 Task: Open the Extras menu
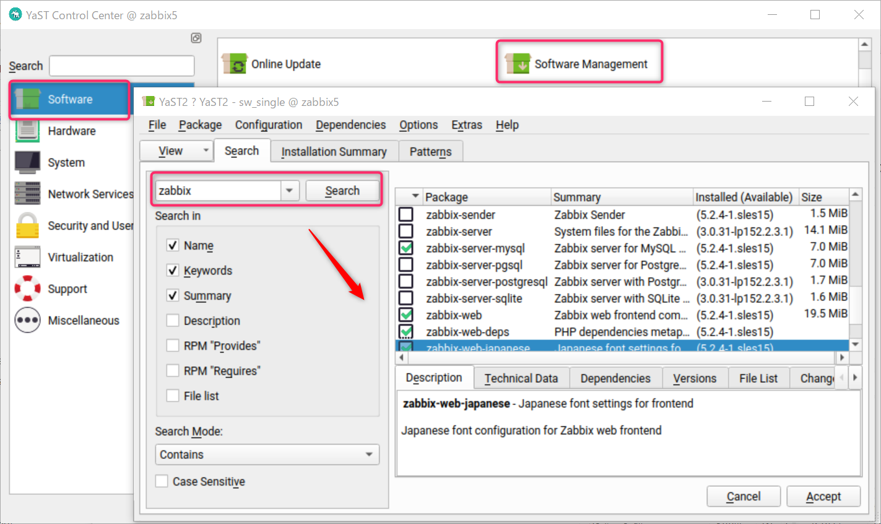pyautogui.click(x=467, y=125)
